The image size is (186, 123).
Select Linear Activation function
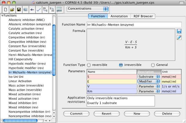coord(20,81)
